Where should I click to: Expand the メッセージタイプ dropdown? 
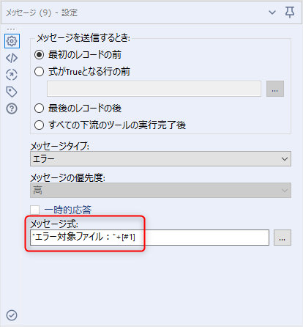coord(160,159)
